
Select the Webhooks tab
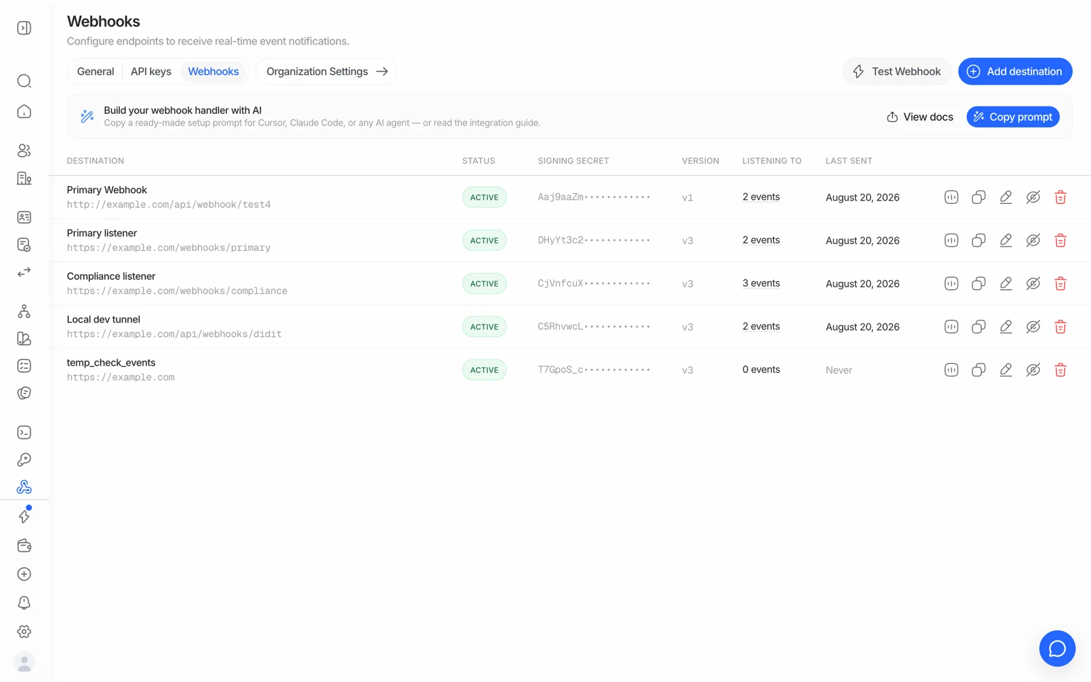[213, 72]
